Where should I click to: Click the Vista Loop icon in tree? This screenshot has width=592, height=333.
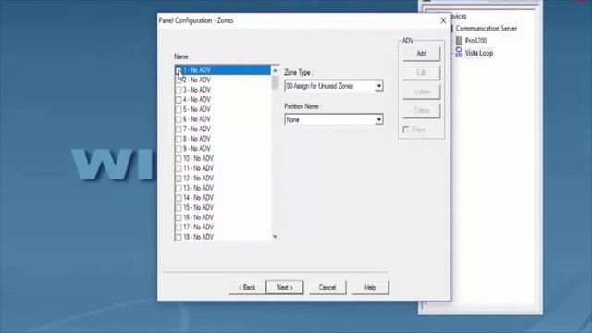click(459, 53)
